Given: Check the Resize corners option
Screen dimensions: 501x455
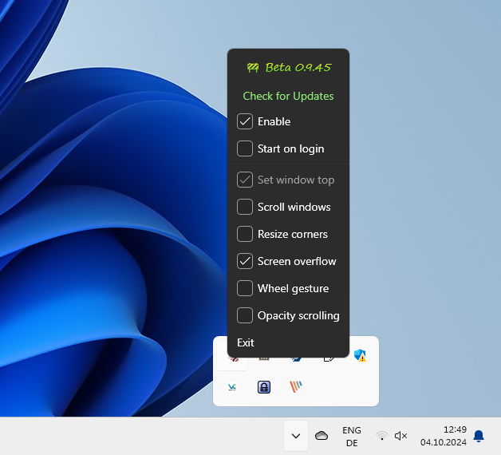Looking at the screenshot, I should click(x=245, y=235).
